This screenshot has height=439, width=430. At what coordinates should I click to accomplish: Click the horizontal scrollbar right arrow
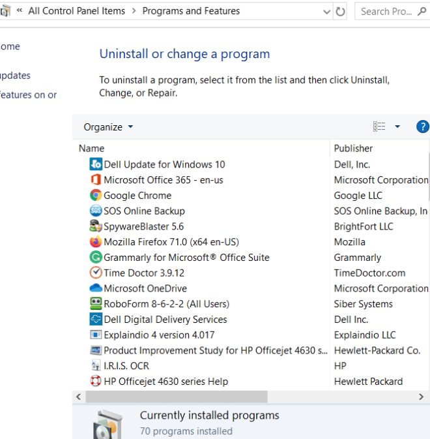pyautogui.click(x=421, y=397)
